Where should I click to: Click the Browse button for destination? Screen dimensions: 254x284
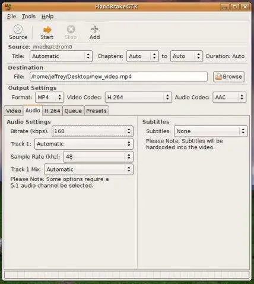(228, 77)
